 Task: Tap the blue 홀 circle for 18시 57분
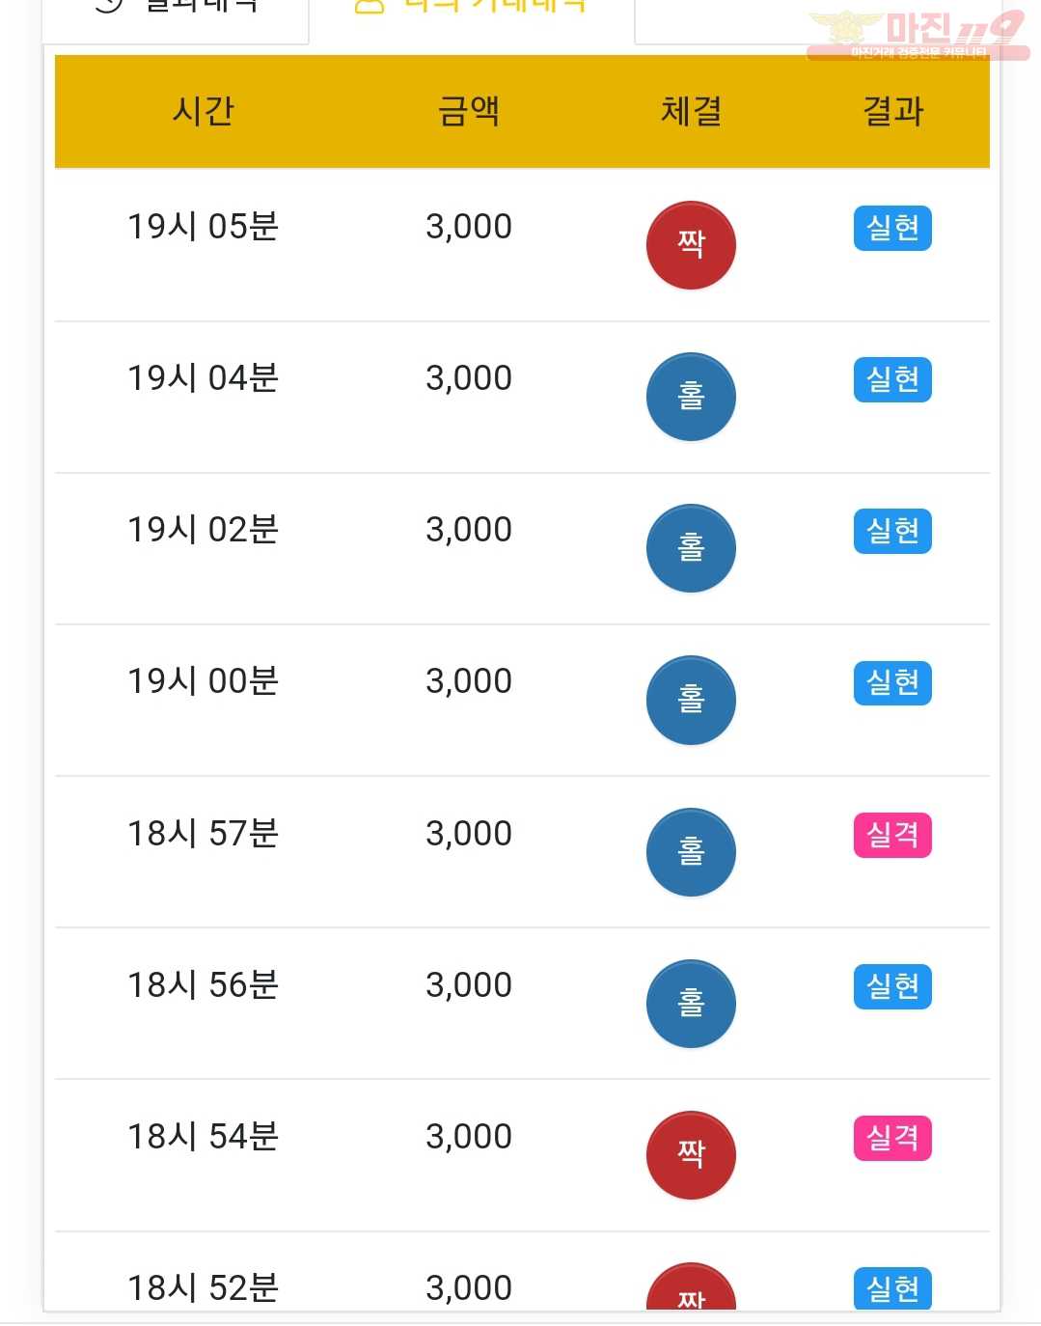(691, 852)
